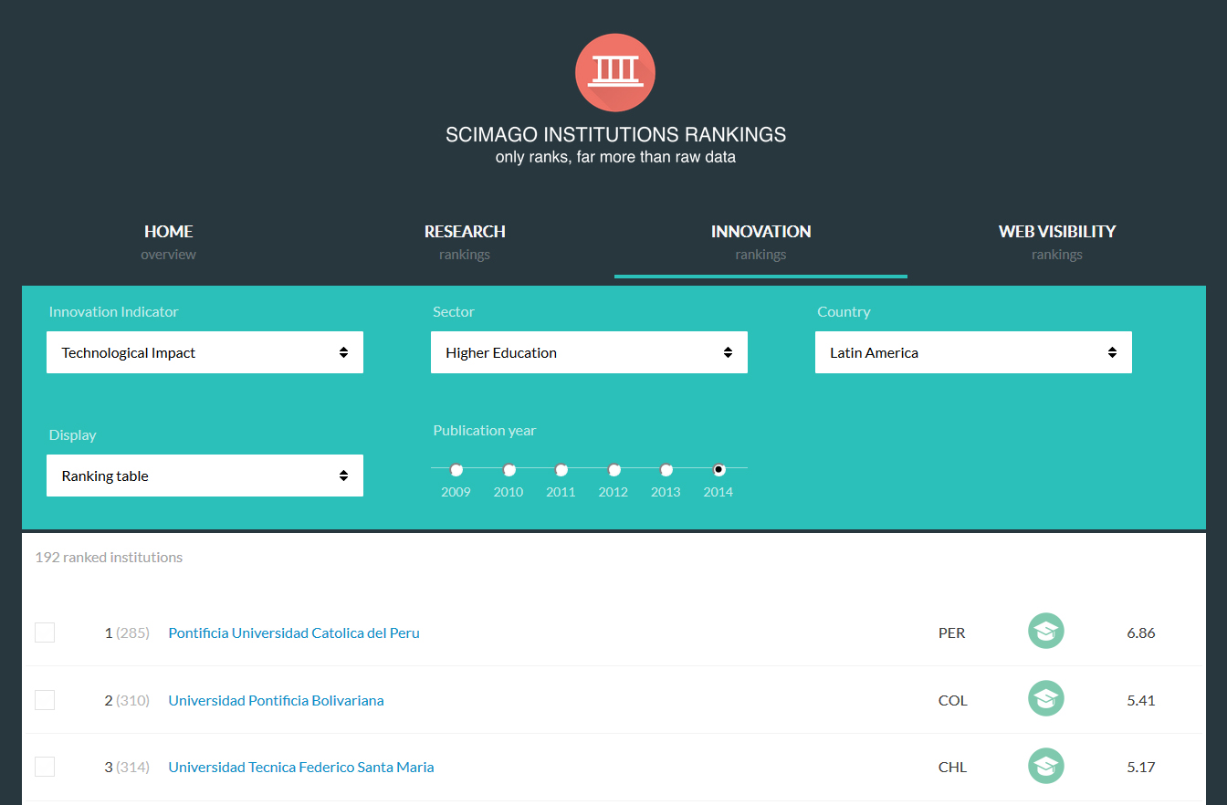Viewport: 1227px width, 805px height.
Task: Click the score value 6.86
Action: 1141,632
